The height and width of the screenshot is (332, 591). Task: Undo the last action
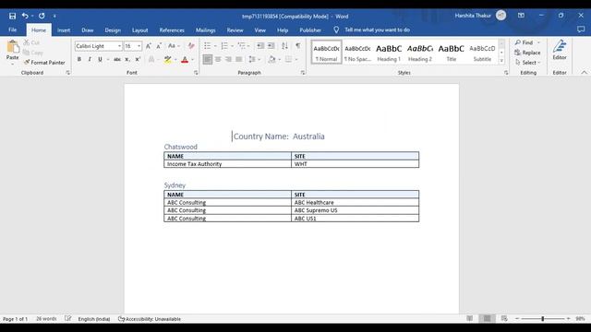pos(25,16)
